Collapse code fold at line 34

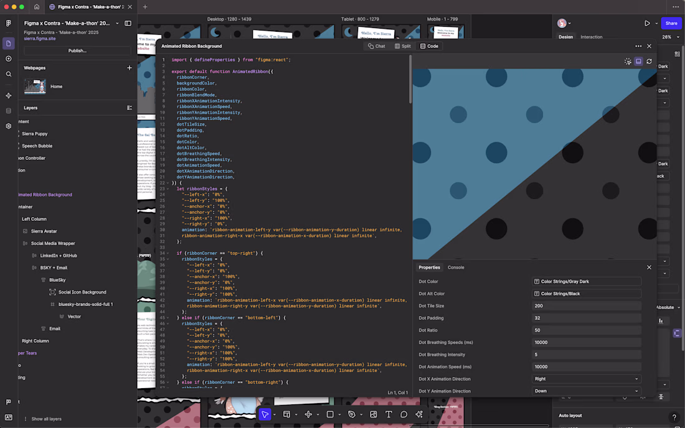[168, 253]
